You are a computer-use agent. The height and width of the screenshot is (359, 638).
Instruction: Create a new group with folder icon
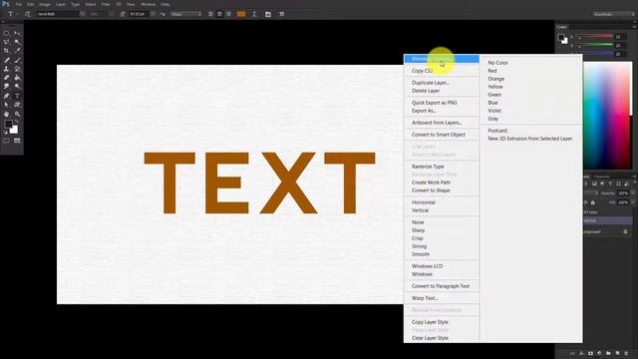(x=608, y=353)
